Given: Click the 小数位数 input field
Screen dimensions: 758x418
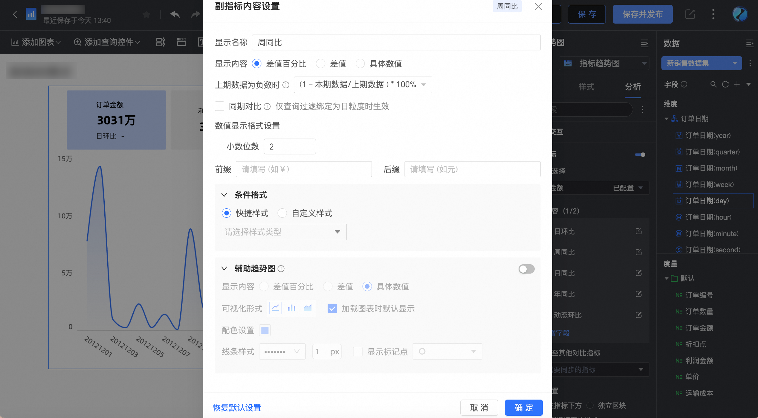Looking at the screenshot, I should (290, 147).
